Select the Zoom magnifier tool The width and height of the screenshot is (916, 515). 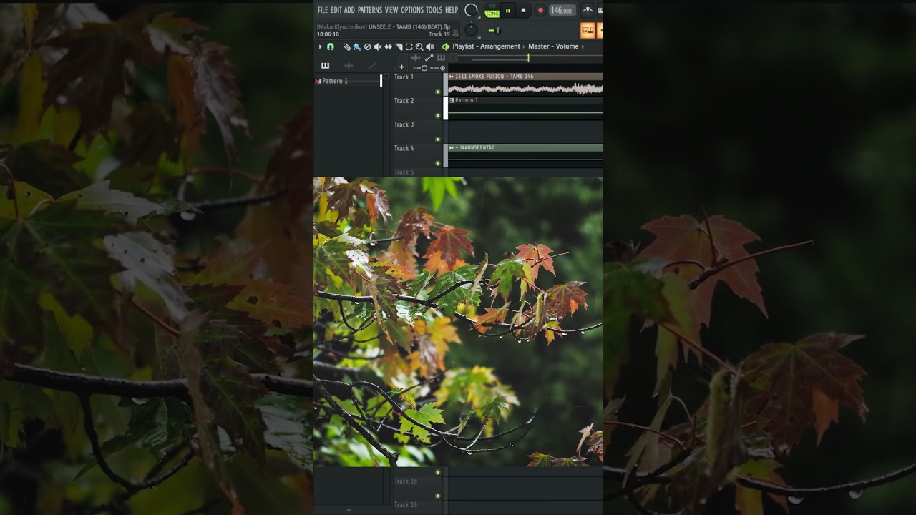(x=419, y=46)
